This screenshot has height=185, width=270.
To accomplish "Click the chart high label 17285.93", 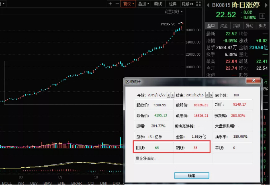I will point(168,24).
